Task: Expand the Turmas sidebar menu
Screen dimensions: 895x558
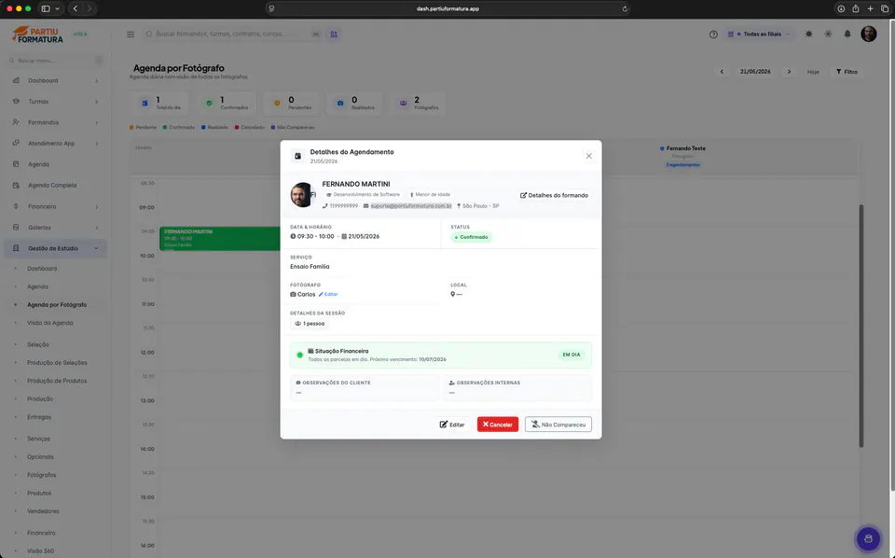Action: point(55,102)
